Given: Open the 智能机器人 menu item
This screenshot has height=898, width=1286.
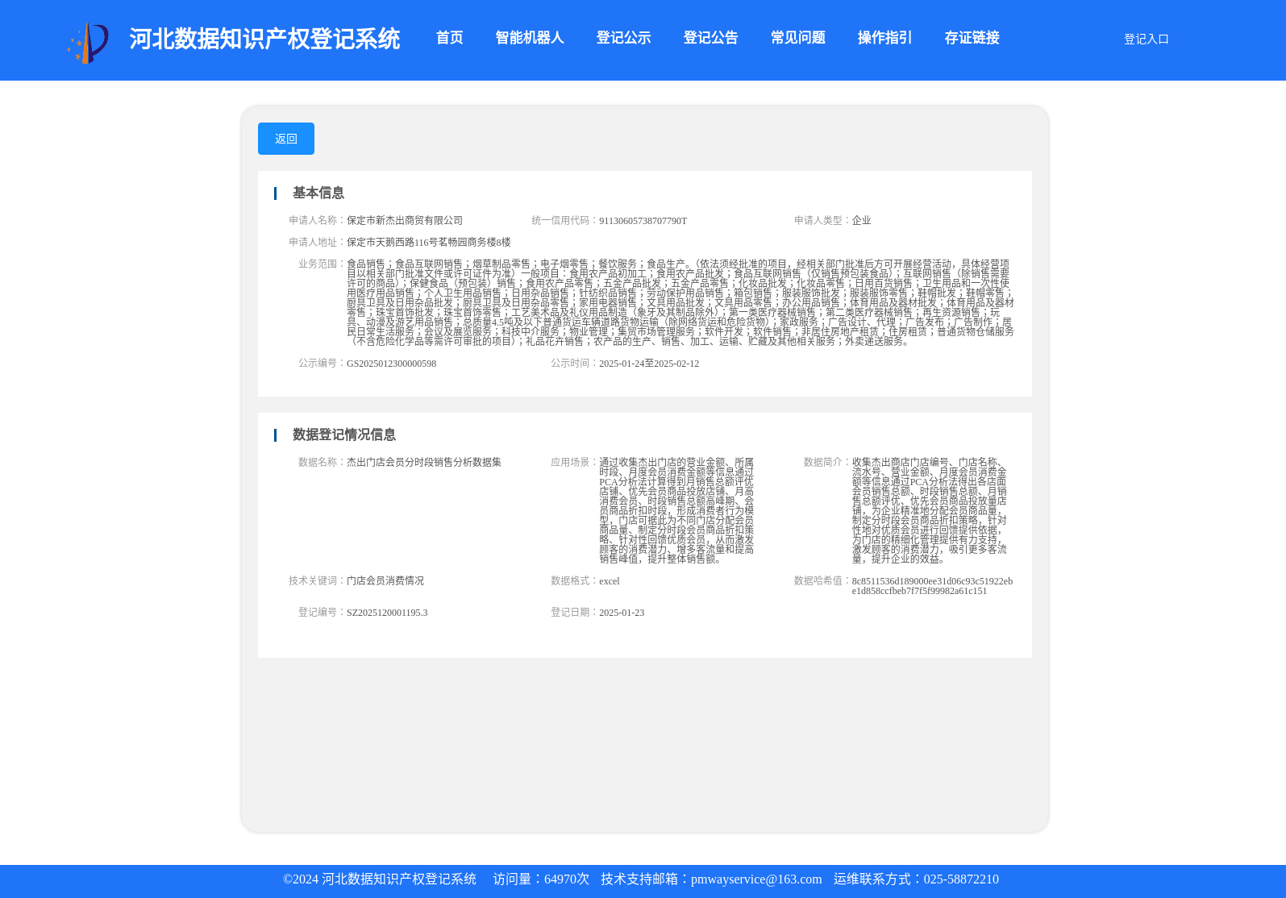Looking at the screenshot, I should [x=530, y=38].
